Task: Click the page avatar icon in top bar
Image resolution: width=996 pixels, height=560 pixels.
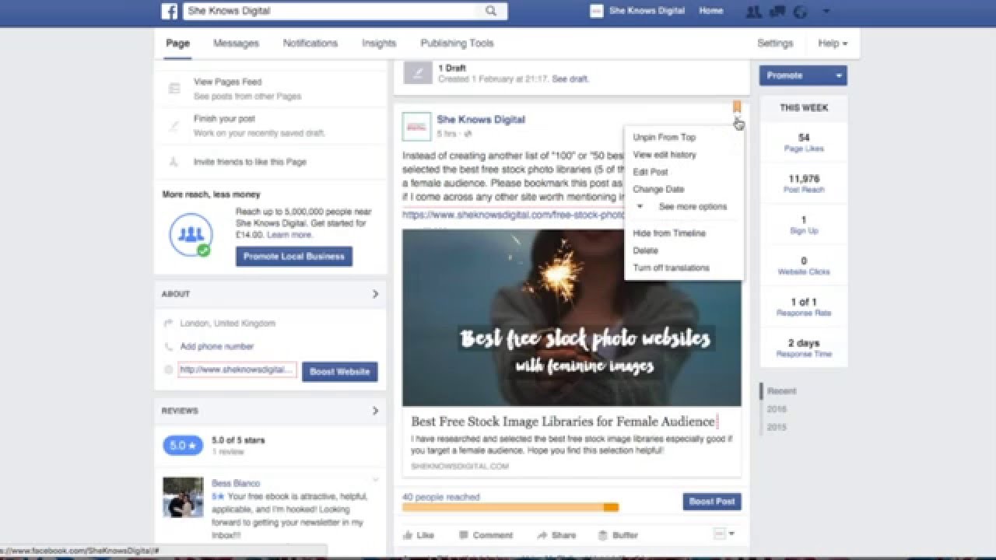Action: [x=597, y=11]
